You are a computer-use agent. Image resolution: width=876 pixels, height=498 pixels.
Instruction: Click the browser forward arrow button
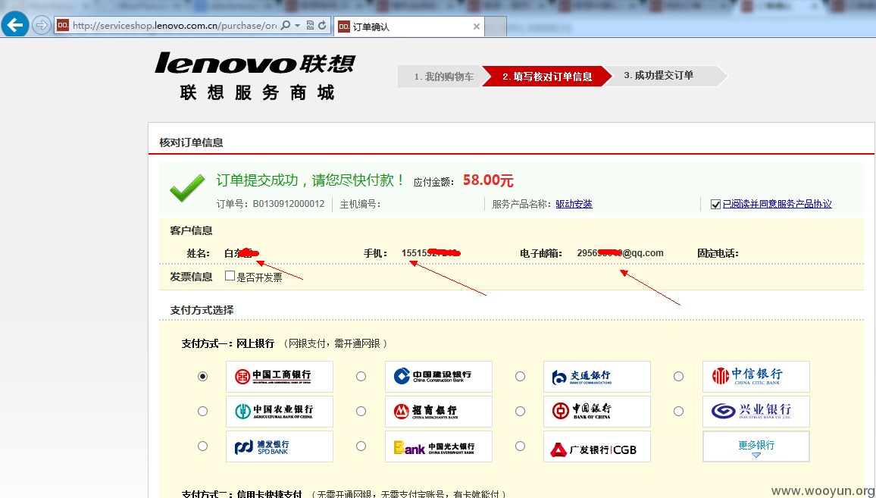(x=42, y=25)
